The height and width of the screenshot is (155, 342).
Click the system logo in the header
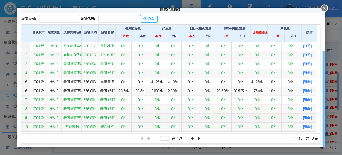(x=10, y=8)
